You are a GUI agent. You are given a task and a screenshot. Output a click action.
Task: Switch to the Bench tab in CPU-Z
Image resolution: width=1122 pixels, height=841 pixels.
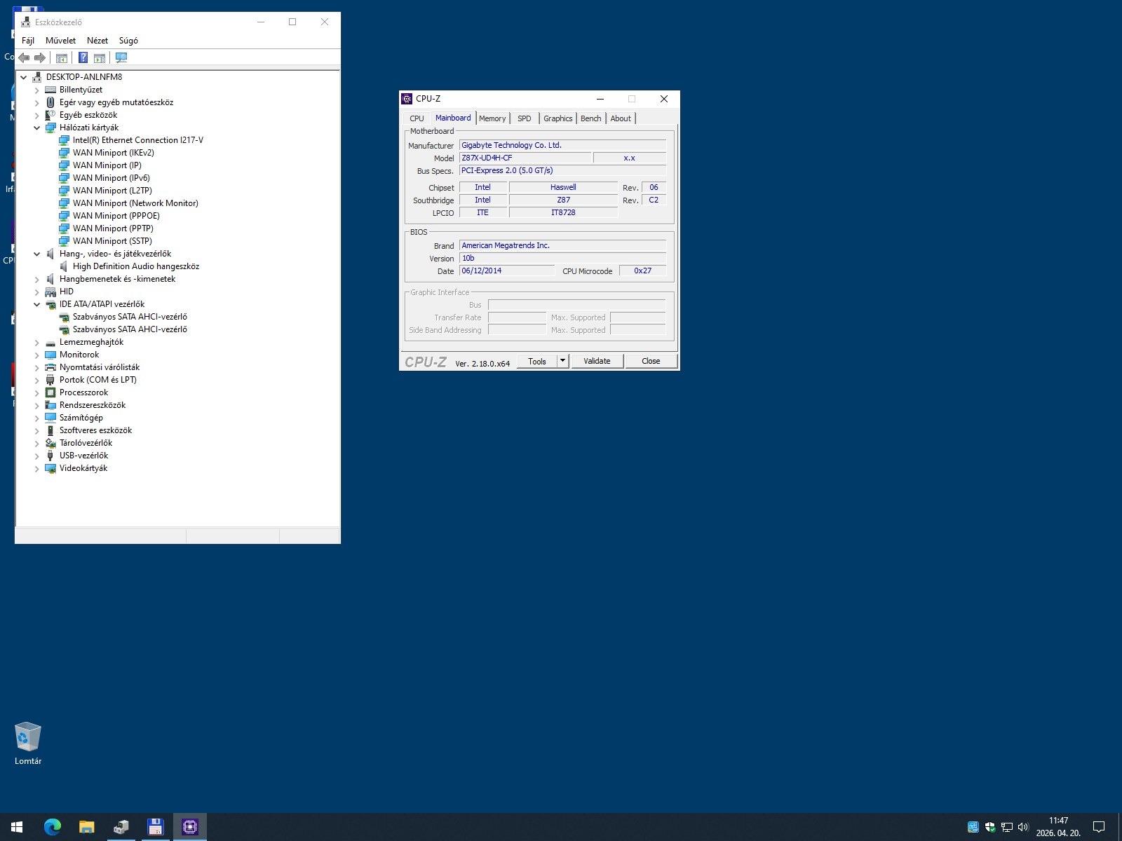click(591, 118)
